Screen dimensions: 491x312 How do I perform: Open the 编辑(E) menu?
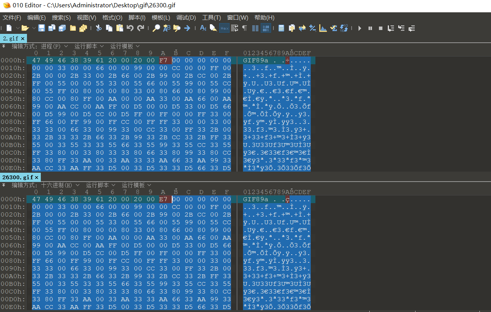coord(37,18)
